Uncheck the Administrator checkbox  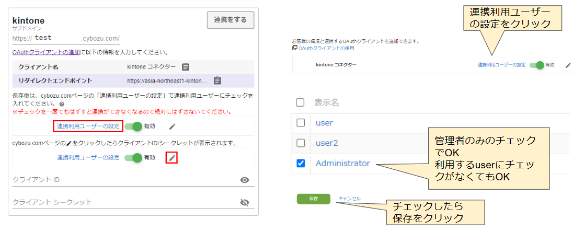point(301,163)
